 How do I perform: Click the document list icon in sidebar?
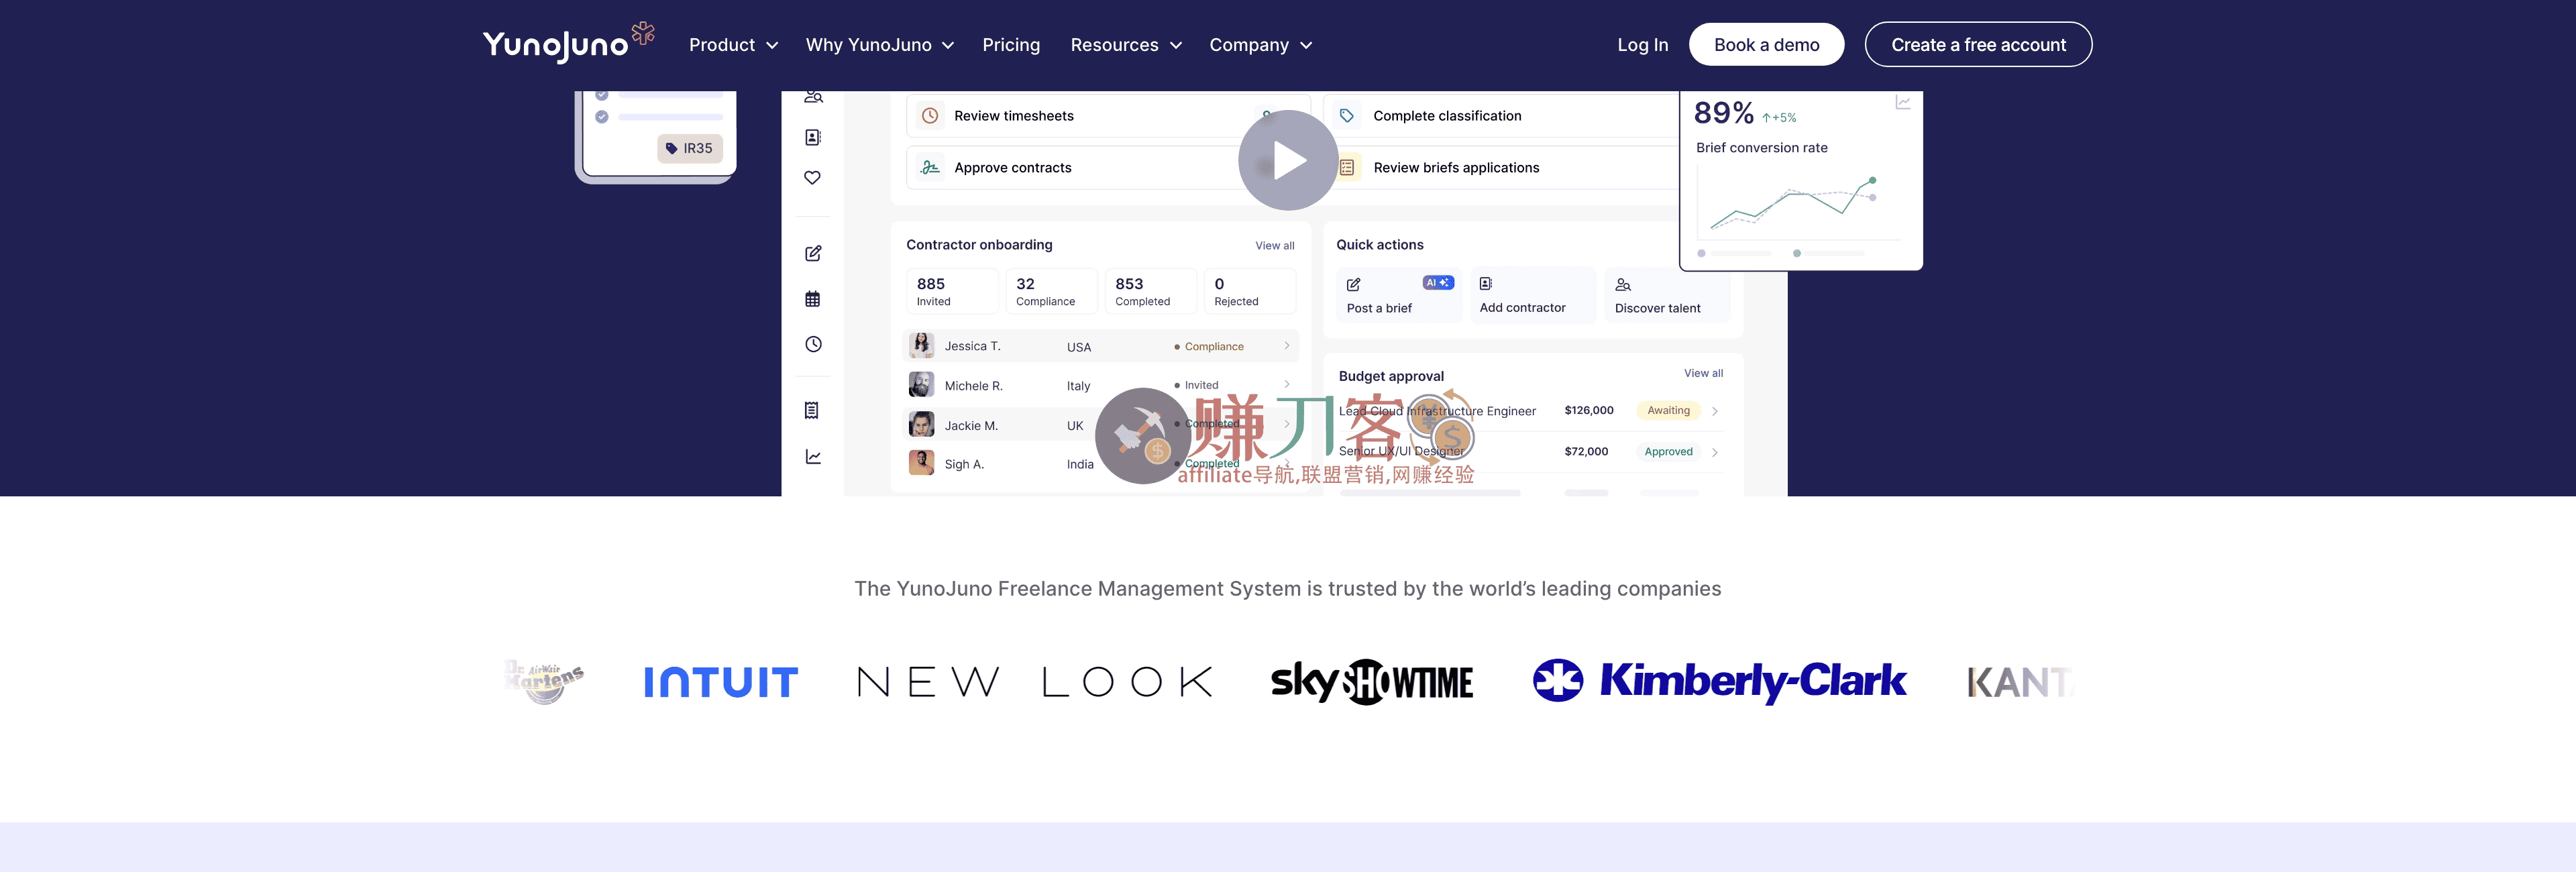[812, 410]
